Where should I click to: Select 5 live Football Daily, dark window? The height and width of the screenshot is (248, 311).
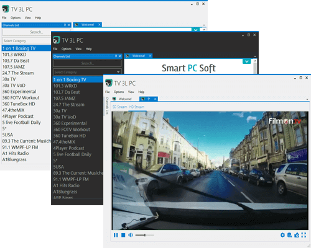tap(78, 154)
